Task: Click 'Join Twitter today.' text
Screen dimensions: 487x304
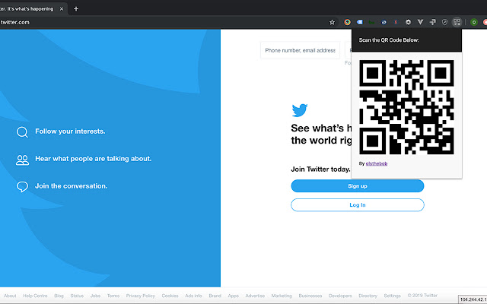Action: [320, 169]
